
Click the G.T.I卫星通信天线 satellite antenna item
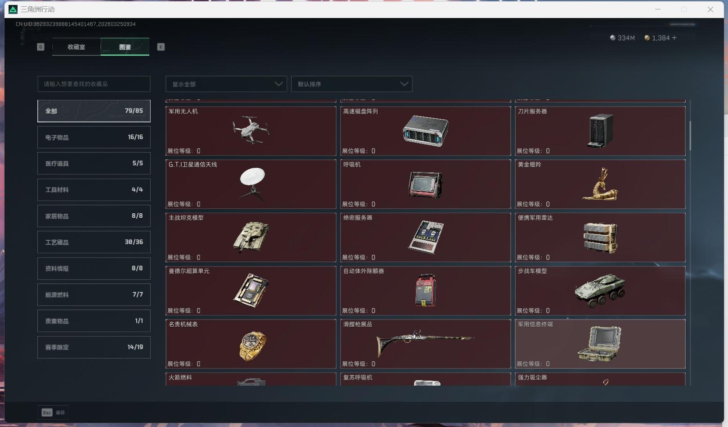pyautogui.click(x=250, y=184)
